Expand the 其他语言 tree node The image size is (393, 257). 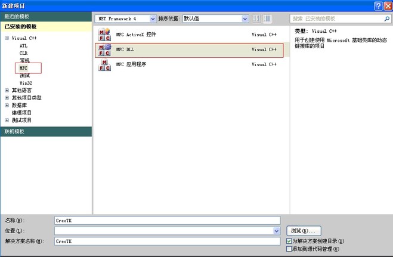pos(7,91)
